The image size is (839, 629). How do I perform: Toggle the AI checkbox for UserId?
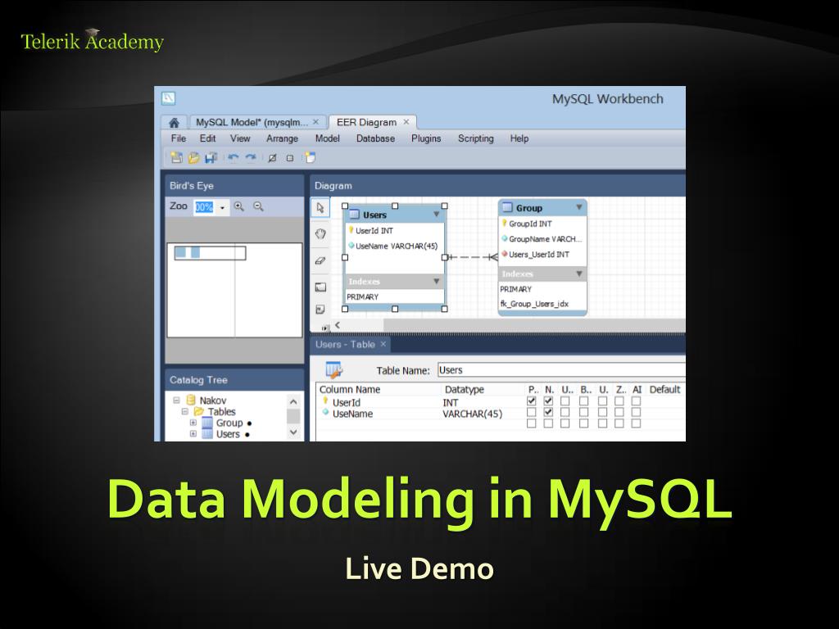[636, 400]
